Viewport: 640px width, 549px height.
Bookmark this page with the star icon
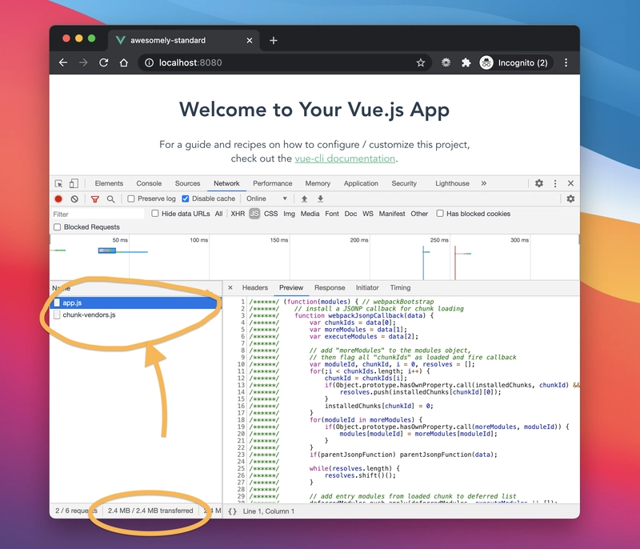tap(421, 62)
